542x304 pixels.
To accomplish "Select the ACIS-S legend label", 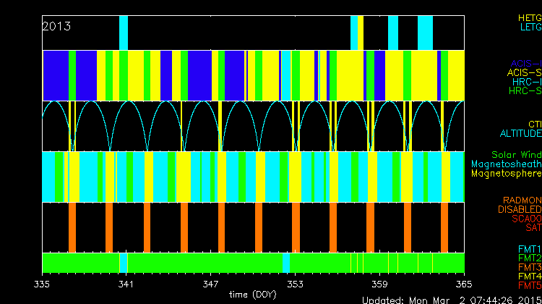I will point(524,72).
